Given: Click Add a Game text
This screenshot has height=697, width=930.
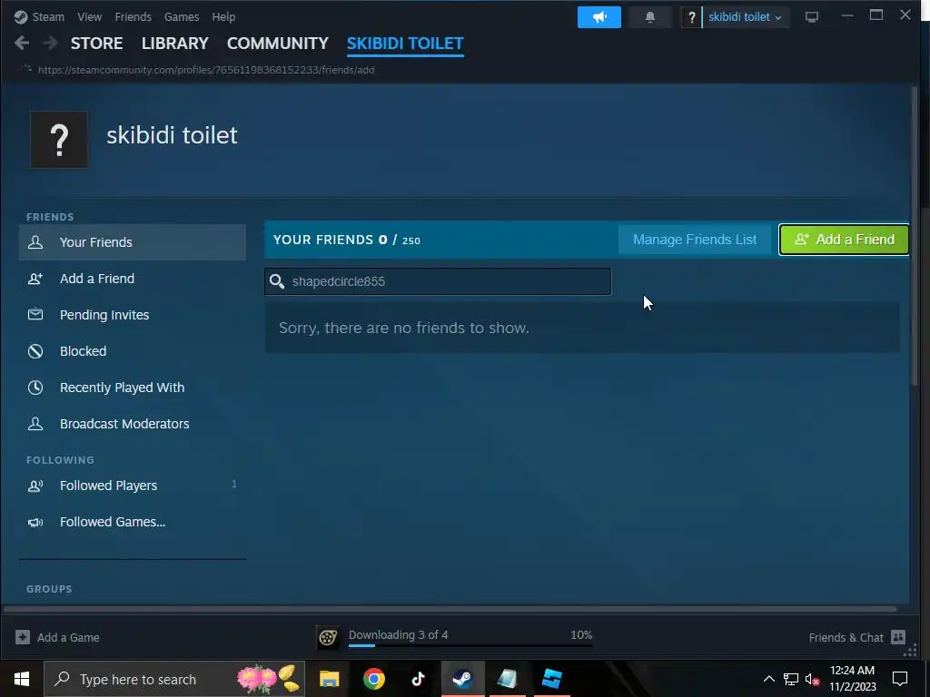Looking at the screenshot, I should tap(68, 638).
